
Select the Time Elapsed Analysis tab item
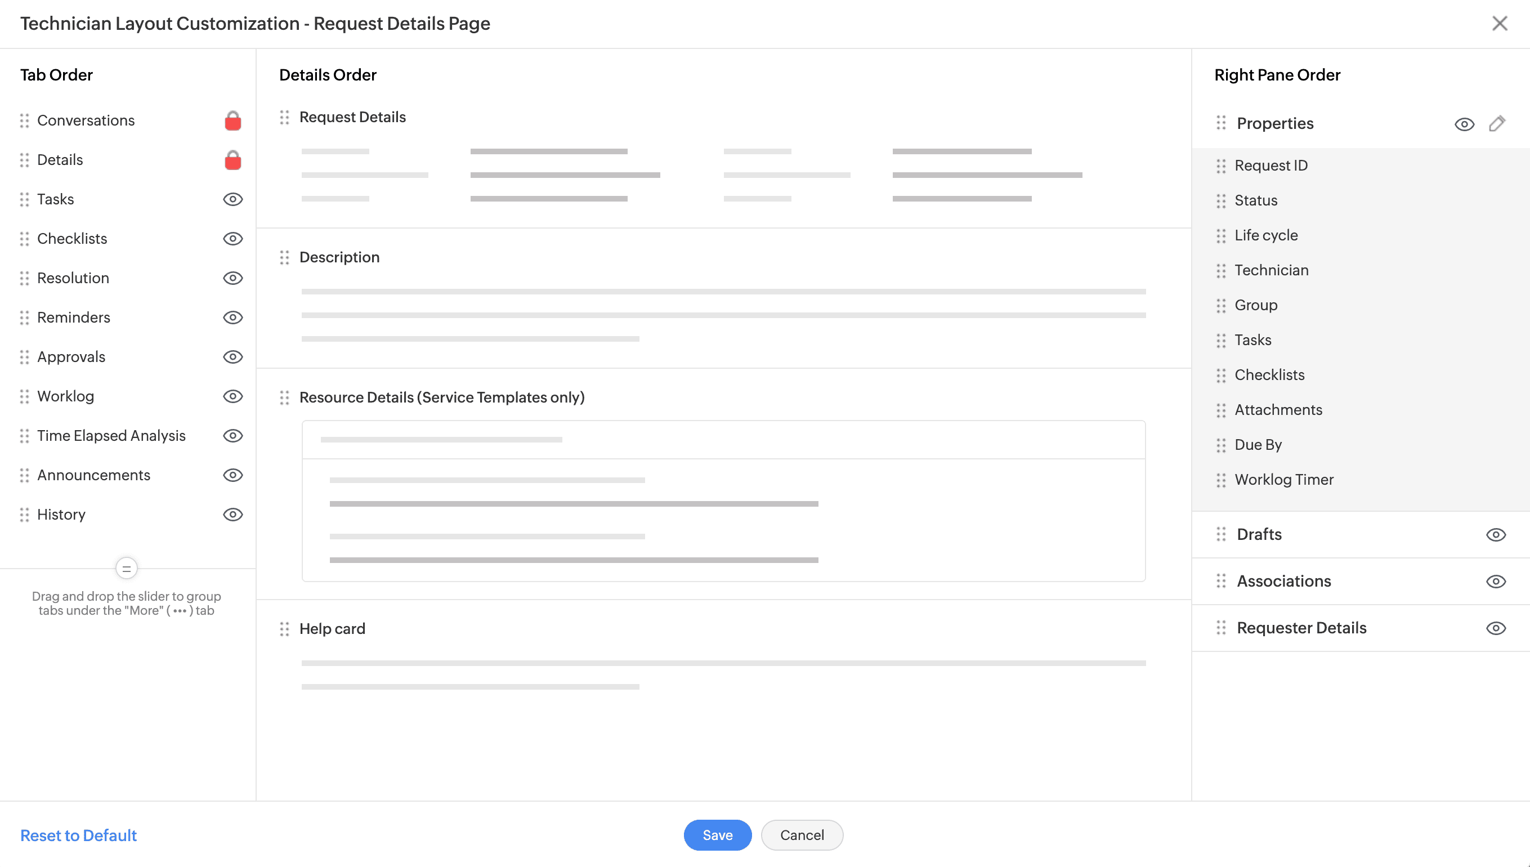coord(111,436)
